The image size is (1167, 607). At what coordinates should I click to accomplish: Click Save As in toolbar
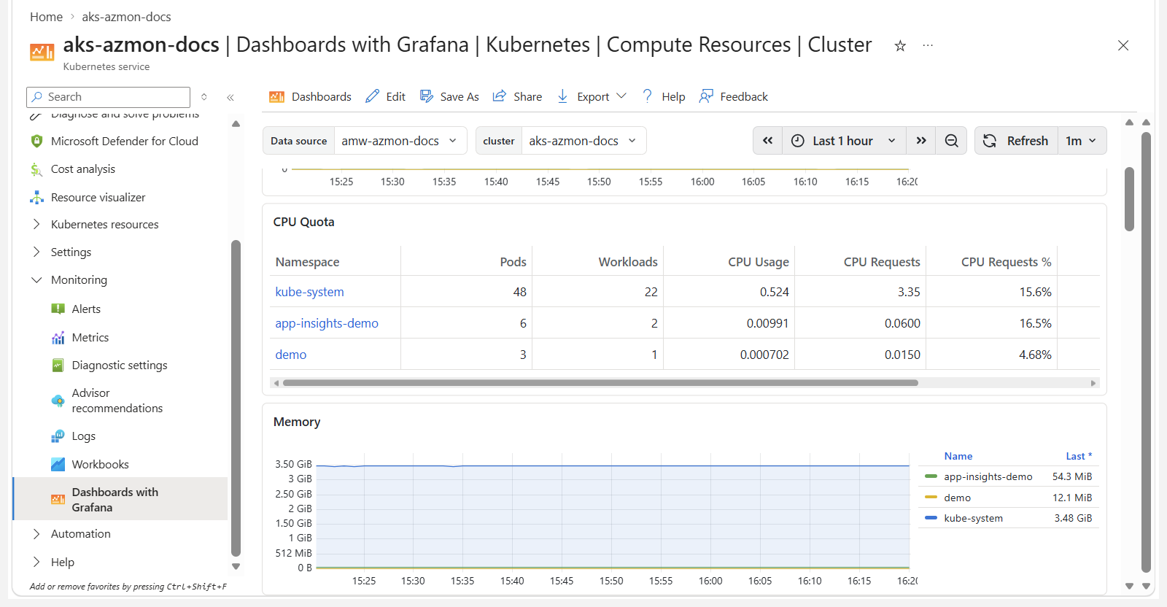coord(449,97)
